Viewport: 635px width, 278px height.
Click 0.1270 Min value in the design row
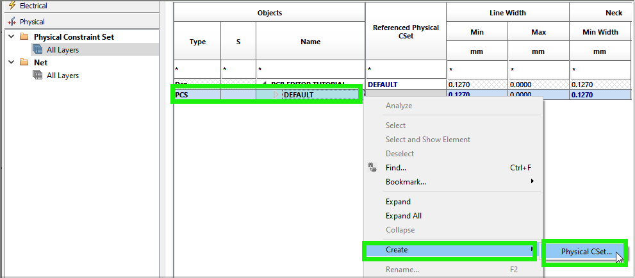[477, 85]
